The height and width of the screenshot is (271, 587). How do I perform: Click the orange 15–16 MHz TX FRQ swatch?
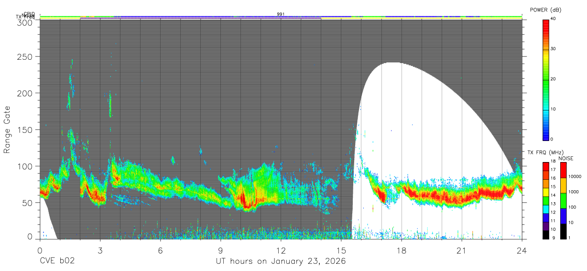click(545, 184)
